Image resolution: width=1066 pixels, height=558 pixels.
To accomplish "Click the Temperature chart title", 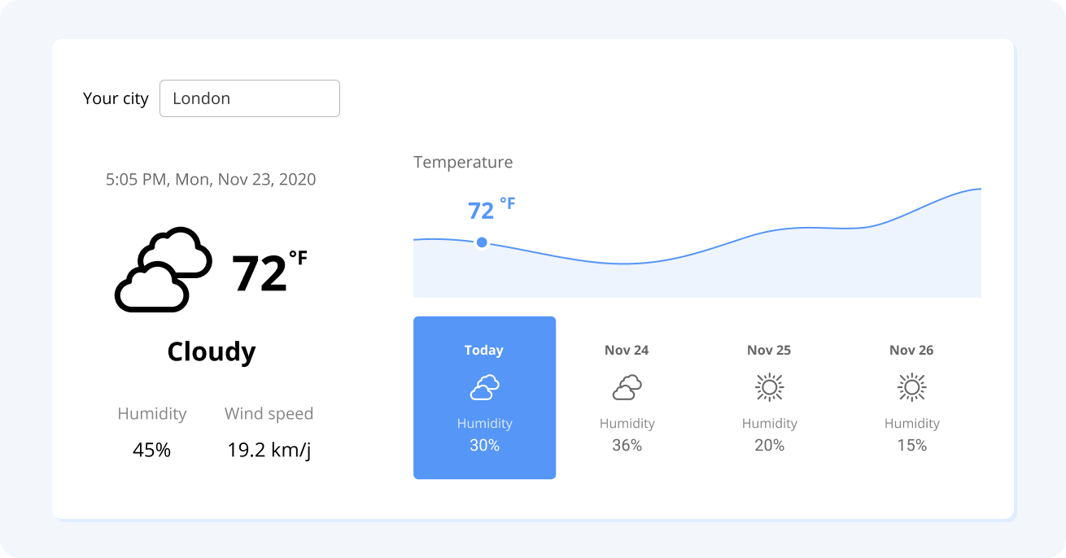I will click(x=463, y=162).
